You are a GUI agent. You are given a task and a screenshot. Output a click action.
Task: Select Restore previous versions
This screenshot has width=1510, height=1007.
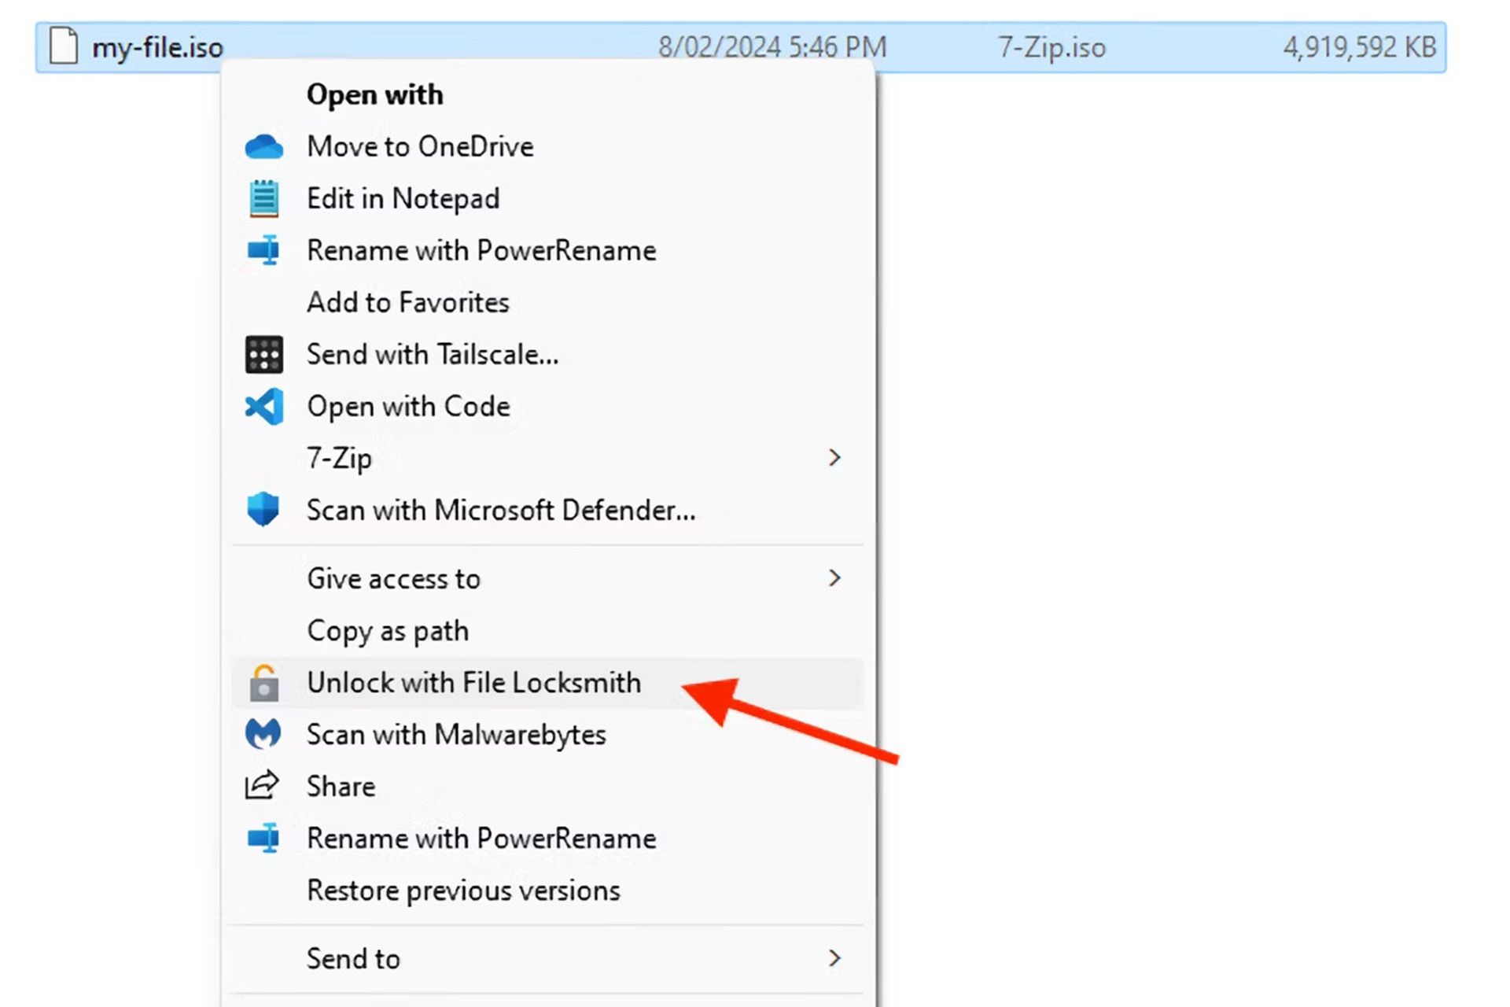[x=463, y=891]
